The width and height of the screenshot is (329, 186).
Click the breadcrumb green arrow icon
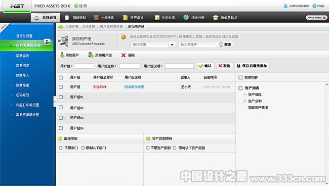(61, 27)
